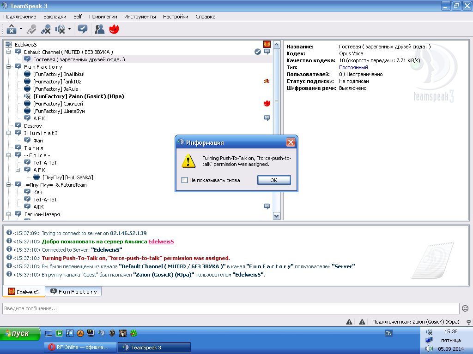Viewport: 473px width, 354px height.
Task: Switch to RF Online taskbar window
Action: tap(80, 347)
